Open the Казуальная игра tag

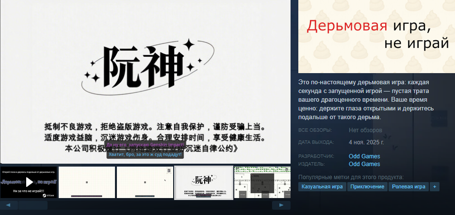[322, 186]
